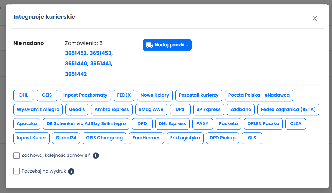Enable Zachowaj kolejność zamówień checkbox

(x=17, y=155)
